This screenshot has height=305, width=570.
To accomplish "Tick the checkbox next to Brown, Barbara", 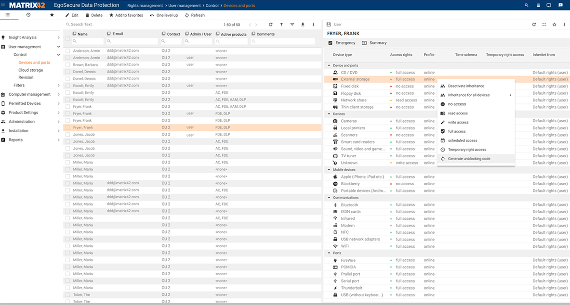I will pos(67,64).
